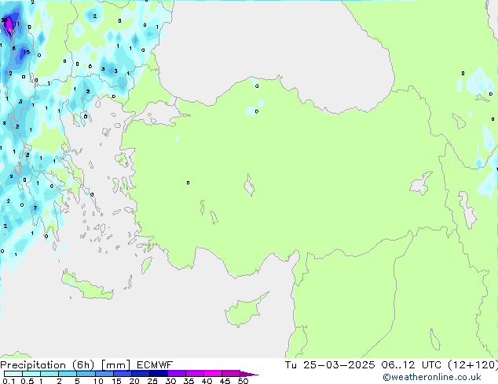Click the 'Tu 25-03-2025' date text
498x384 pixels.
pos(330,365)
